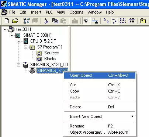
Task: Collapse the SINAMICS_S120_CU node
Action: click(18, 65)
